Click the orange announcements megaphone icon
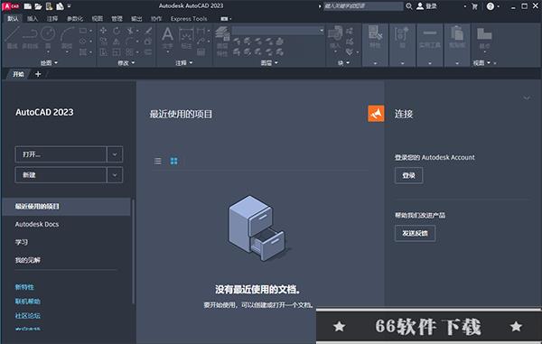This screenshot has height=344, width=542. point(376,114)
